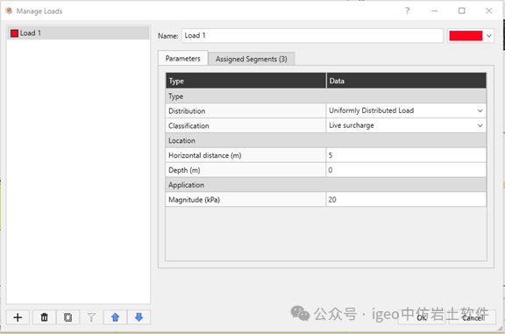Click the Manage Loads app icon

coord(9,11)
